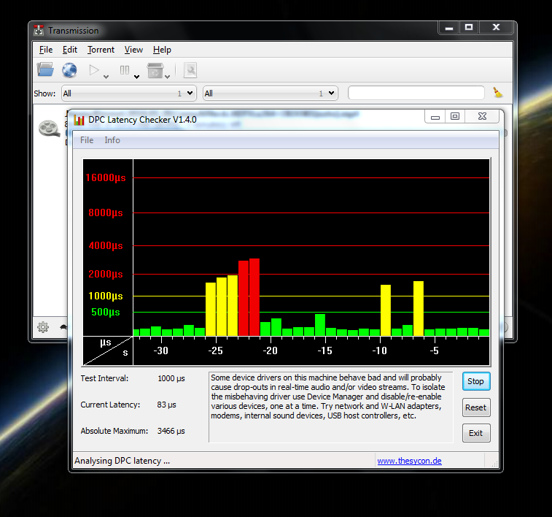Click the driver warning message text

[x=327, y=397]
